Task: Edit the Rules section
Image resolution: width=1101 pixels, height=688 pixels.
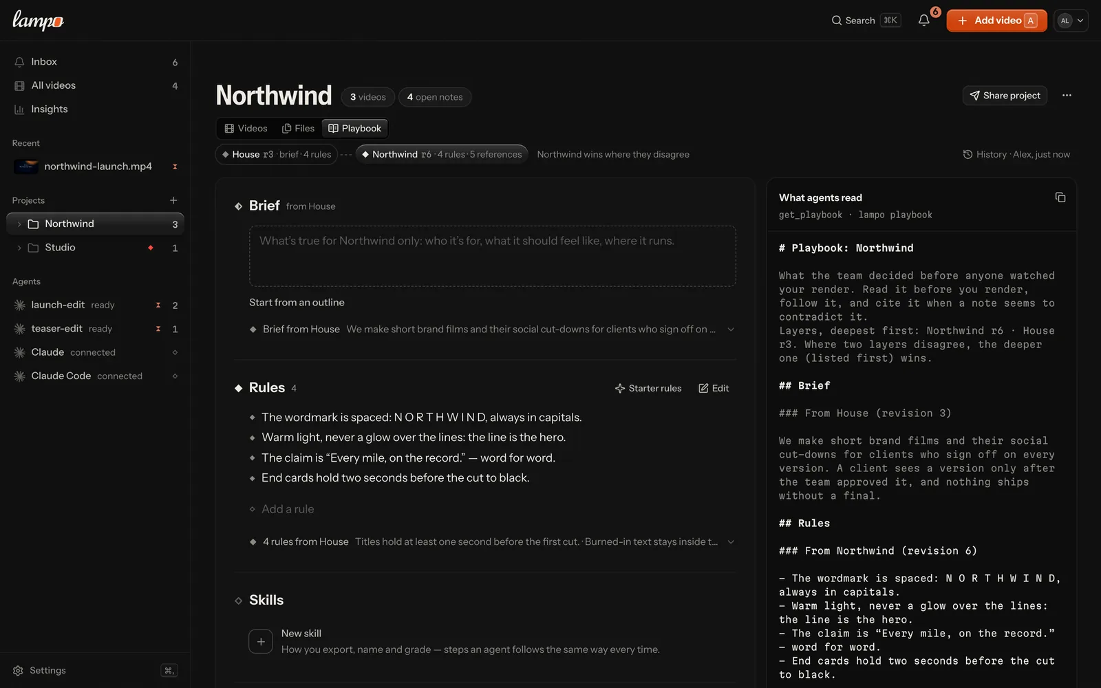Action: (714, 389)
